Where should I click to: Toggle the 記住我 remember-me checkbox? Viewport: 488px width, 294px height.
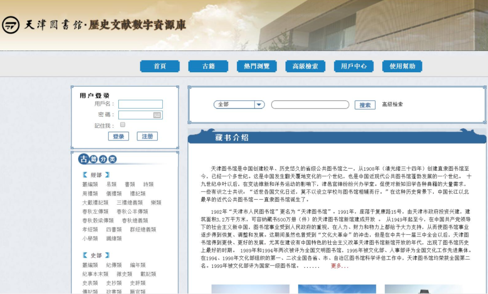pos(122,125)
